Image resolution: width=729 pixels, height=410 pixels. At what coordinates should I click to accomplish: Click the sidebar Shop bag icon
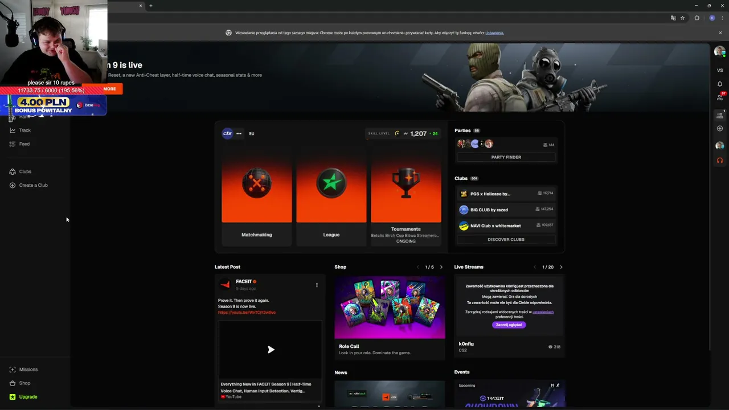[13, 383]
